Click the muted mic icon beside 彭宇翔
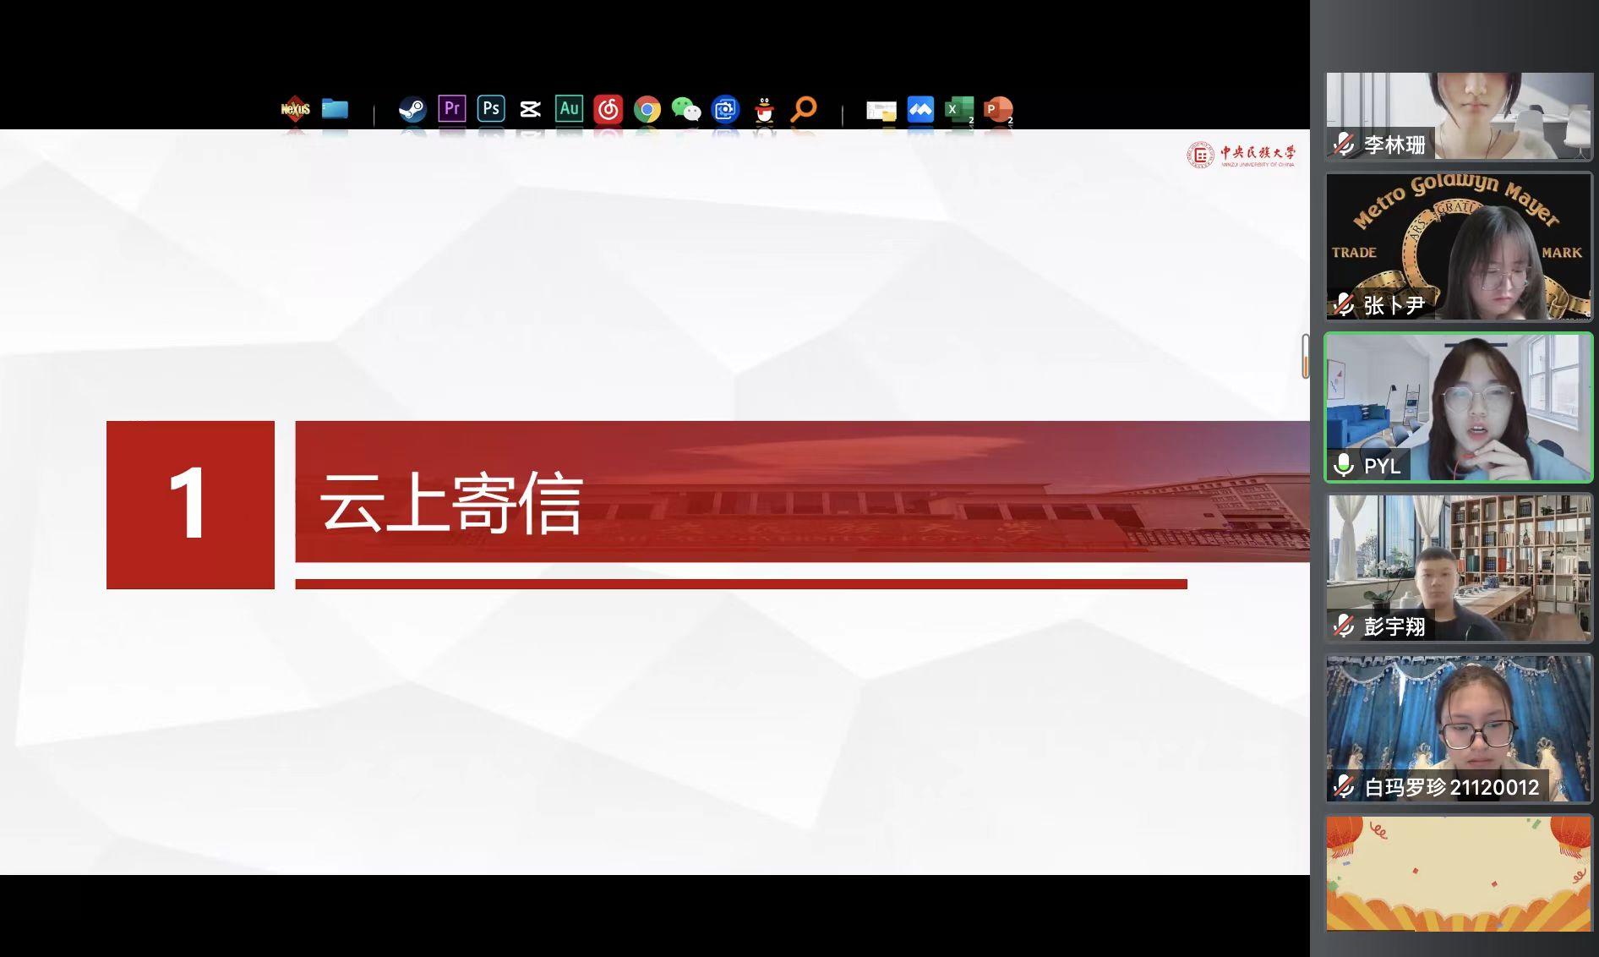This screenshot has width=1599, height=957. [x=1344, y=626]
